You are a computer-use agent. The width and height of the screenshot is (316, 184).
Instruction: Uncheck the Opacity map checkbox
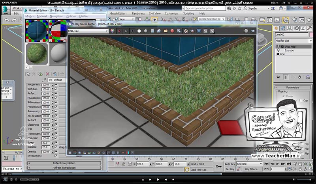tap(56, 151)
